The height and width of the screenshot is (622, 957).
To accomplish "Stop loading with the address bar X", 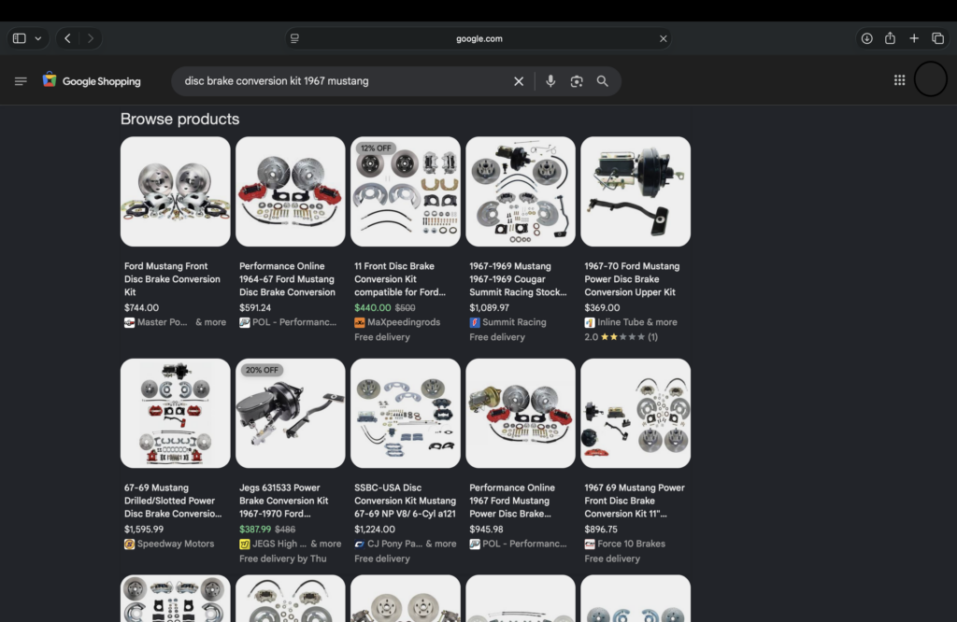I will 664,38.
